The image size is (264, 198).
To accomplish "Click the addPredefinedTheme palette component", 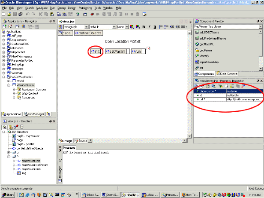I will pos(213,38).
